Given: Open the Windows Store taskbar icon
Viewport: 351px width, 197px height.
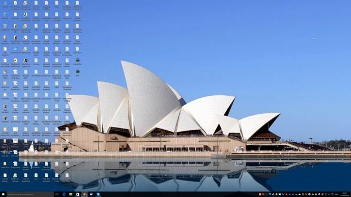Looking at the screenshot, I should tap(78, 194).
